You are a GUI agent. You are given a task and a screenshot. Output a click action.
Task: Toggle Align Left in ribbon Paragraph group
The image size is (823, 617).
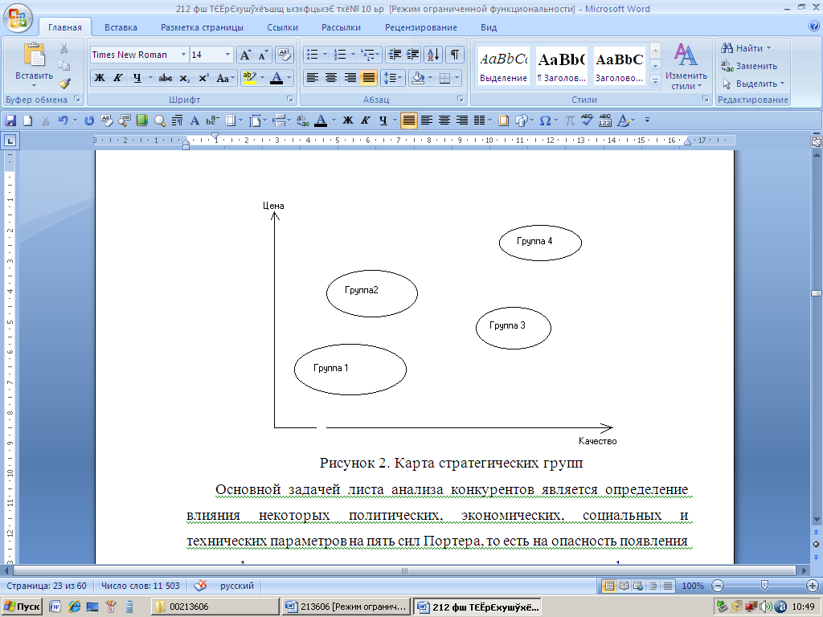click(313, 78)
